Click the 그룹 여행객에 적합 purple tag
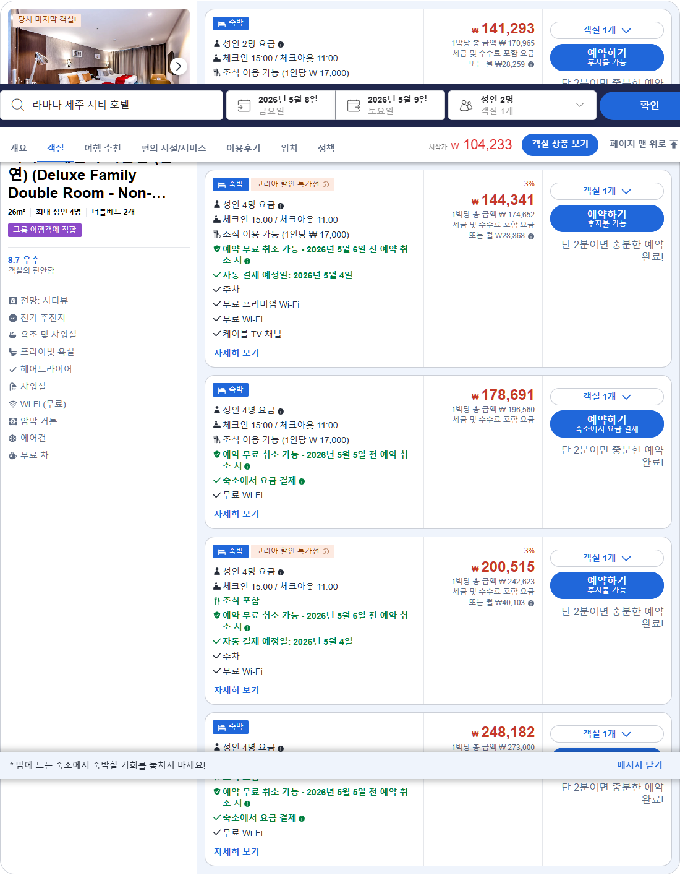The height and width of the screenshot is (875, 680). tap(45, 230)
